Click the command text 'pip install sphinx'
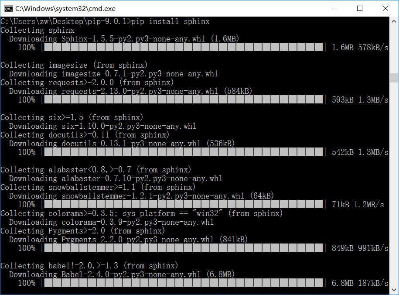This screenshot has height=295, width=399. (x=171, y=21)
